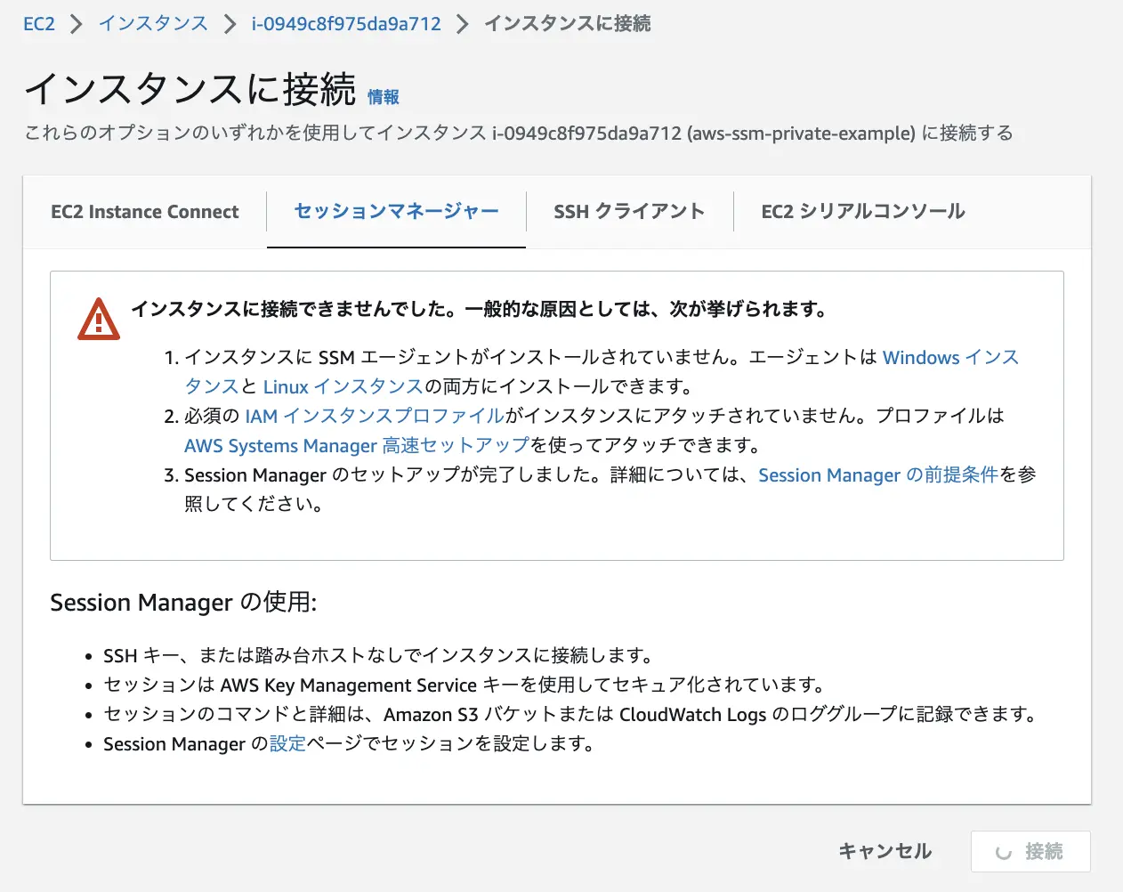Image resolution: width=1123 pixels, height=892 pixels.
Task: Select the セッションマネージャー tab
Action: tap(396, 212)
